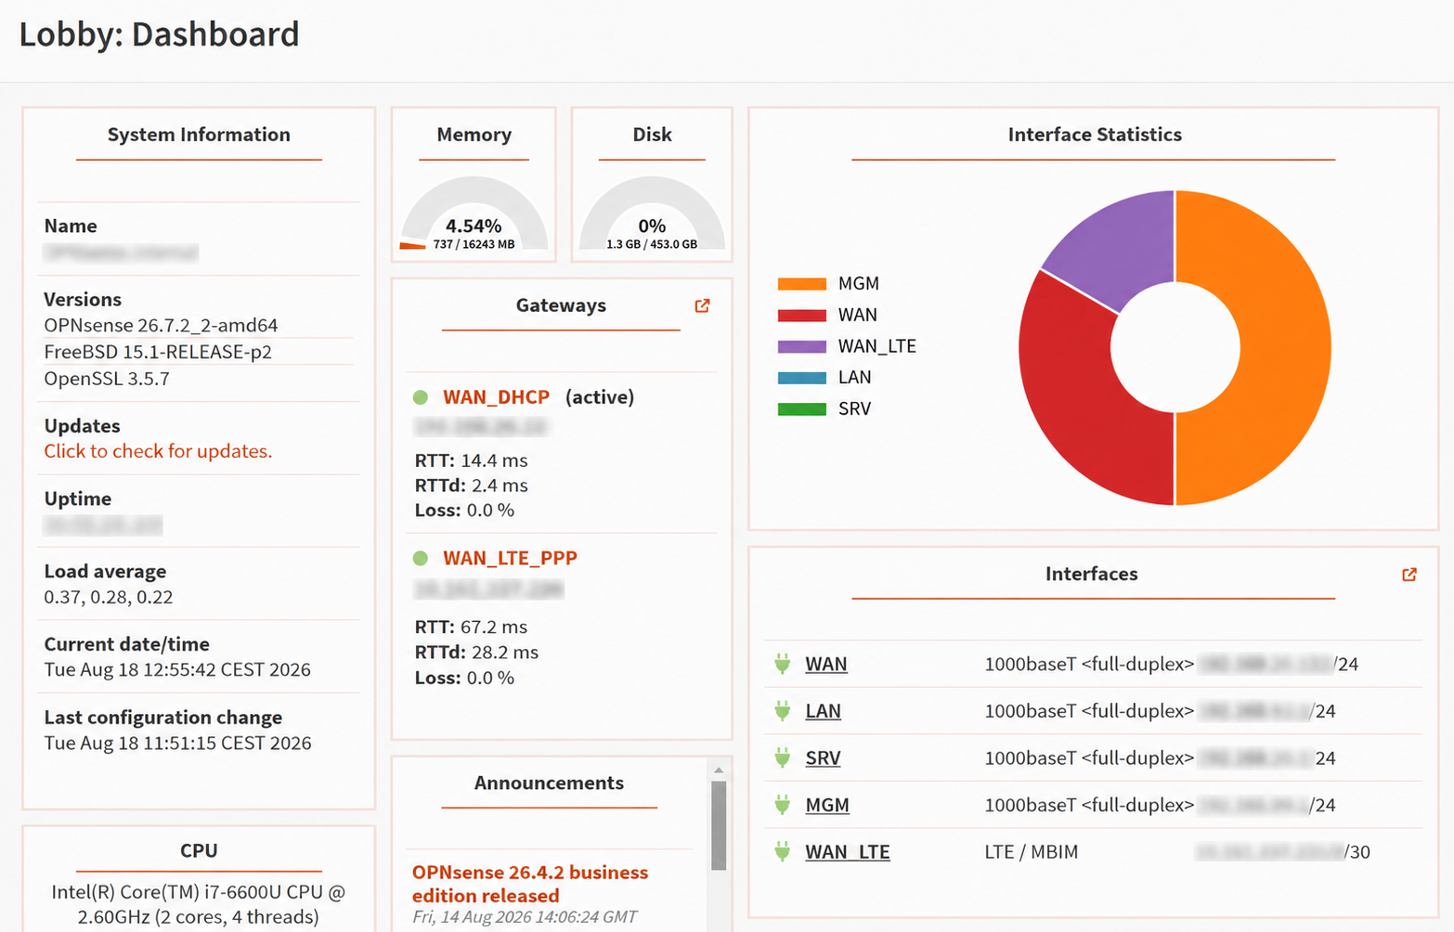
Task: Click the plug icon beside WAN_LTE interface
Action: 783,851
